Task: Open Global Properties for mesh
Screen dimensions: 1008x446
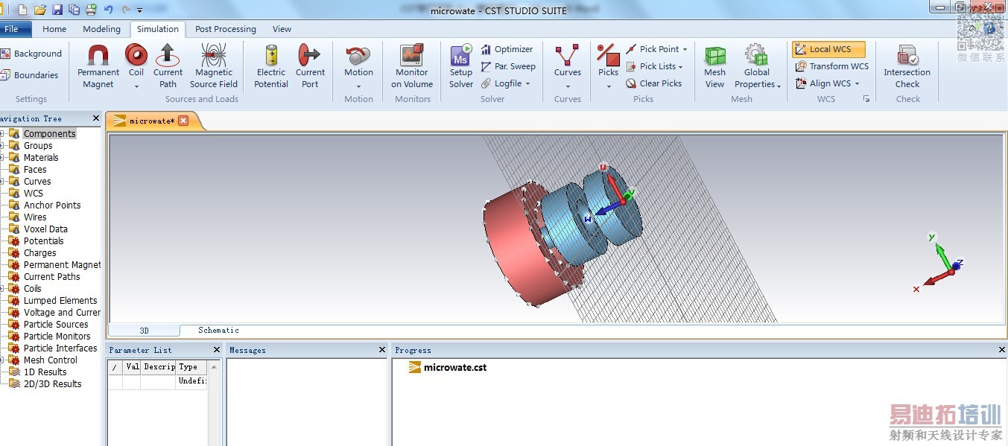Action: click(757, 66)
